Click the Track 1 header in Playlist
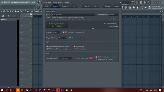Viewport: 164px width, 92px height. (x=26, y=21)
